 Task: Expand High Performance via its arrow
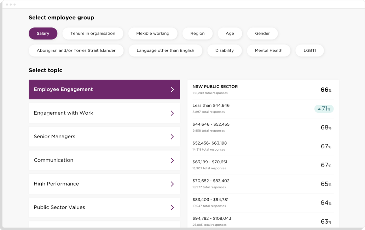(x=172, y=184)
